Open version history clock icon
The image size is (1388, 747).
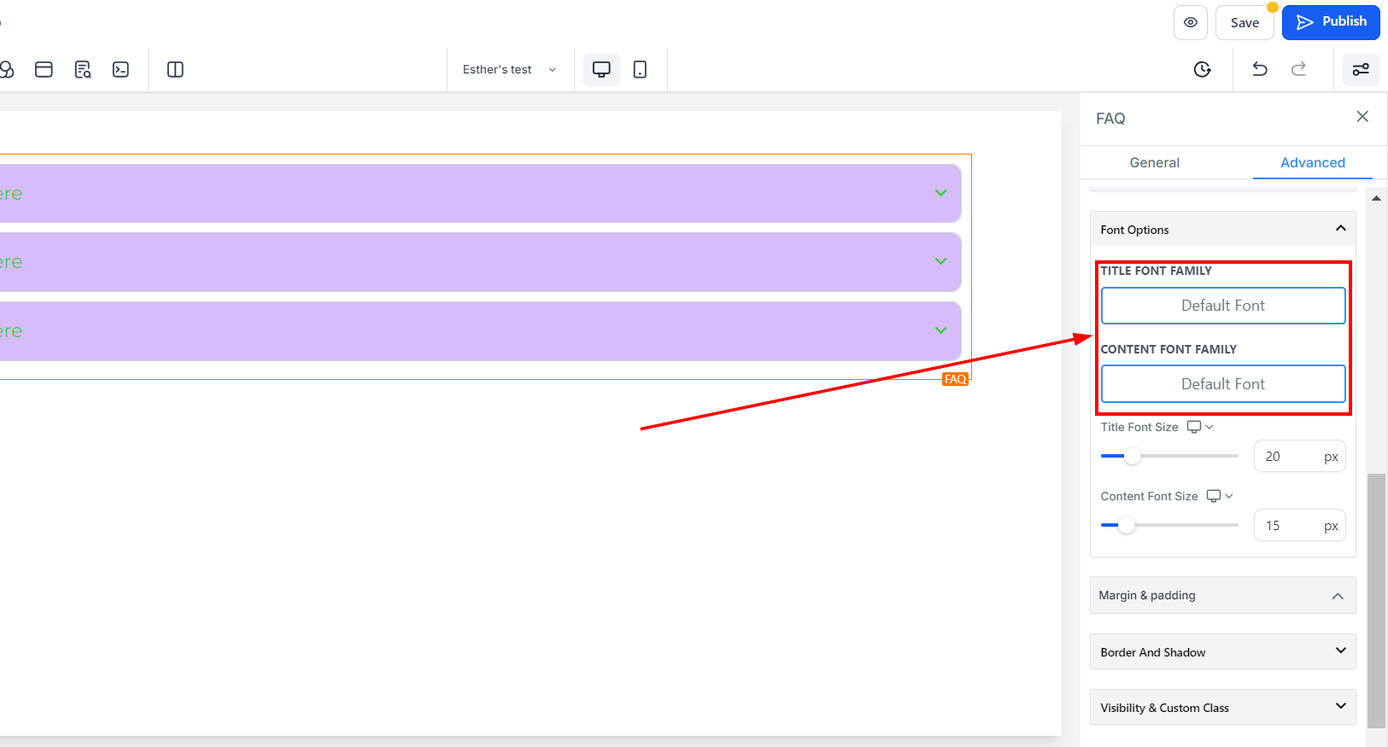1202,69
